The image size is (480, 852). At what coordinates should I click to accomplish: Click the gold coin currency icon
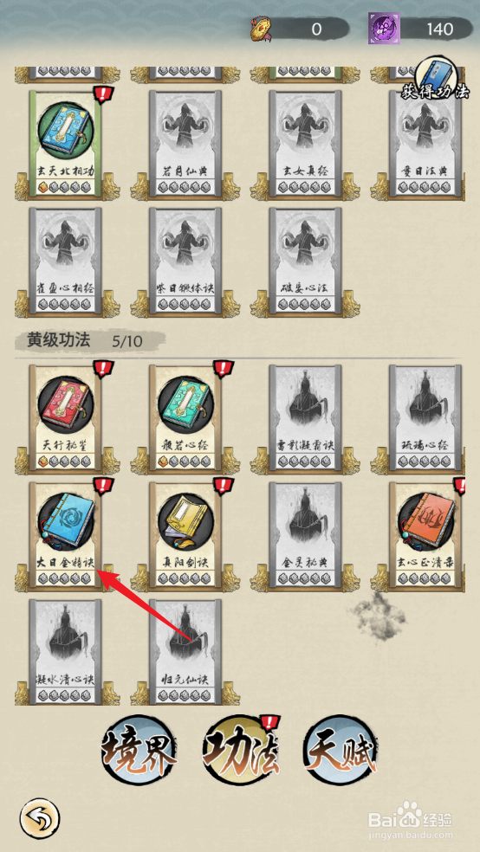pyautogui.click(x=262, y=29)
